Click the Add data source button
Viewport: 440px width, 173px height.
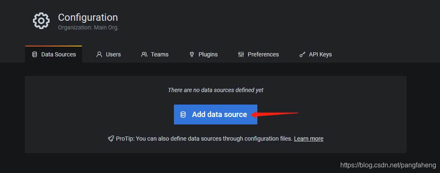coord(216,115)
